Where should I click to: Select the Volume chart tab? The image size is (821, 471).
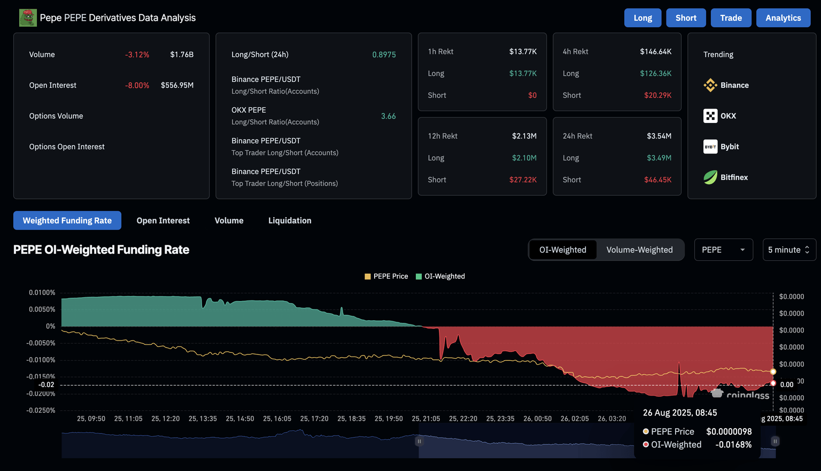point(229,221)
